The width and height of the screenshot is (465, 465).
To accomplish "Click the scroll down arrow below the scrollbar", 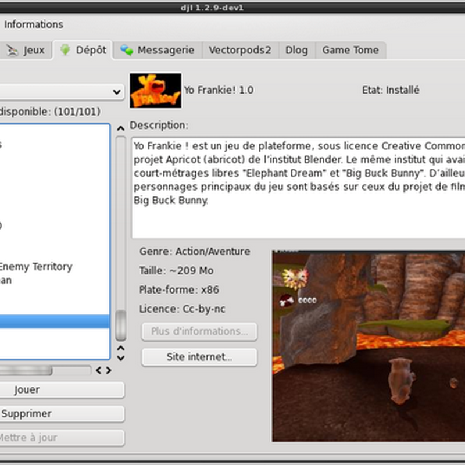I will pyautogui.click(x=121, y=358).
